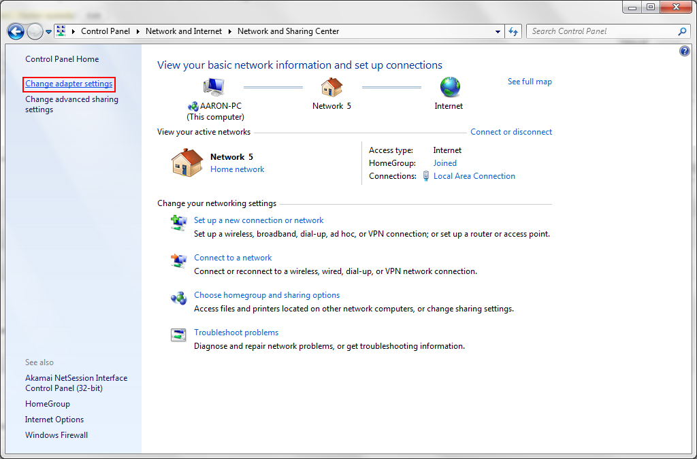Screen dimensions: 697x459
Task: Click the Connect to a network icon
Action: click(x=178, y=260)
